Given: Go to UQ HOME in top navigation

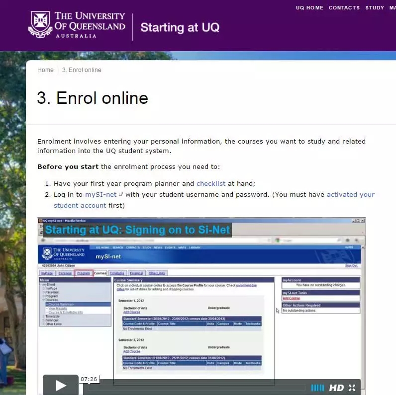Looking at the screenshot, I should (x=309, y=8).
